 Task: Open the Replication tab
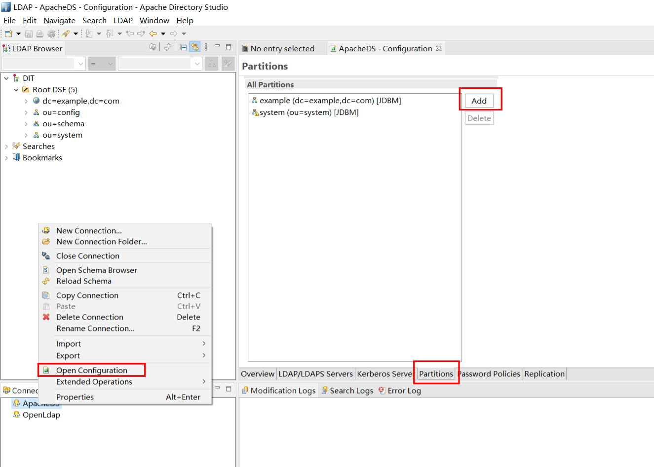544,374
